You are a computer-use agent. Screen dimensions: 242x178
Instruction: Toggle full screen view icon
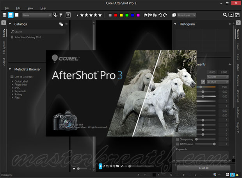click(x=237, y=15)
